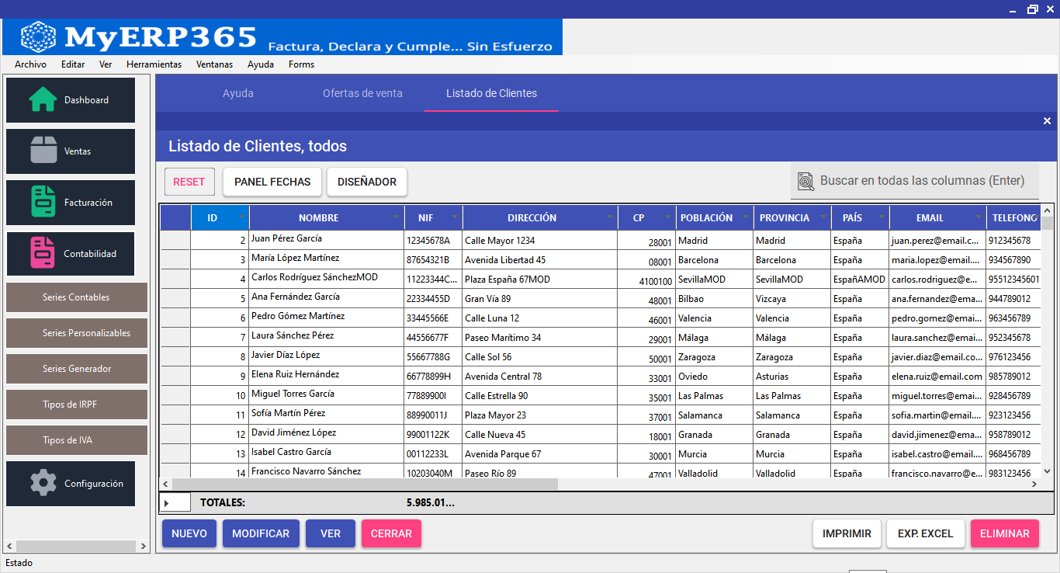Click the green Dashboard house icon

click(x=43, y=99)
